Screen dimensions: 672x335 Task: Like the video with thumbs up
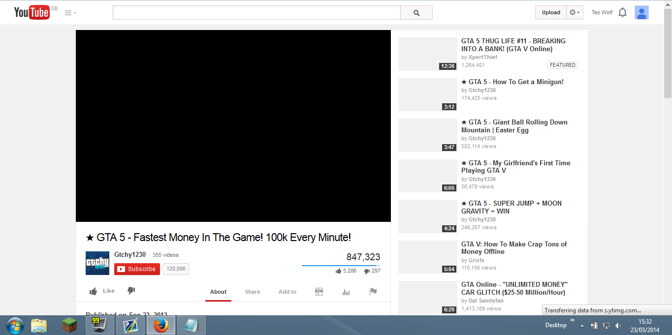pos(102,291)
